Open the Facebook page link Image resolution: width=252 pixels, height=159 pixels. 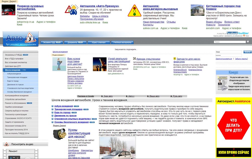[232, 33]
